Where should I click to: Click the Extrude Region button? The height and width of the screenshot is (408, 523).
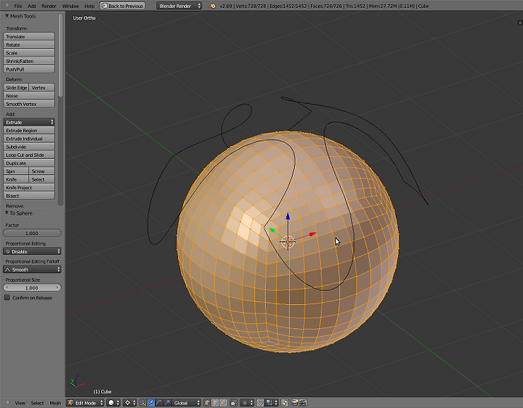pos(29,131)
